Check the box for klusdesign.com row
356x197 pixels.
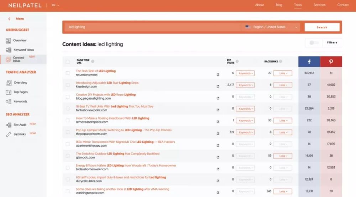pyautogui.click(x=67, y=85)
